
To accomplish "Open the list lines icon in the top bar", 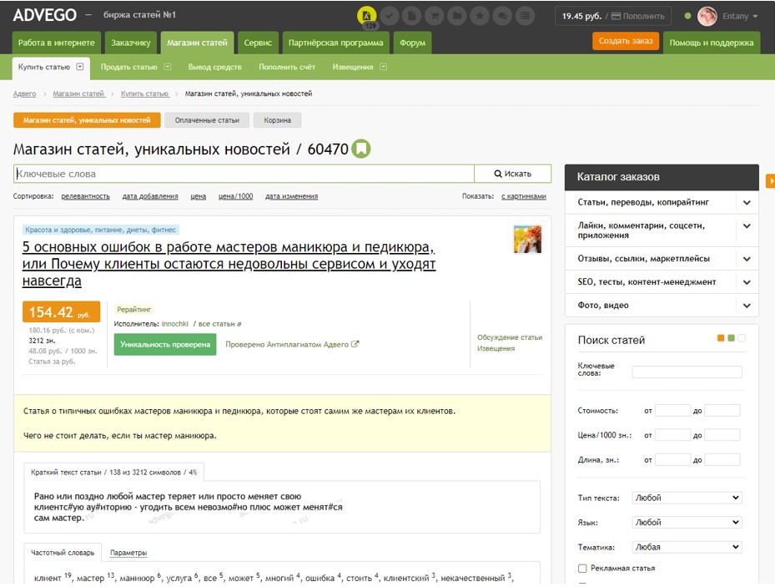I will pyautogui.click(x=525, y=16).
